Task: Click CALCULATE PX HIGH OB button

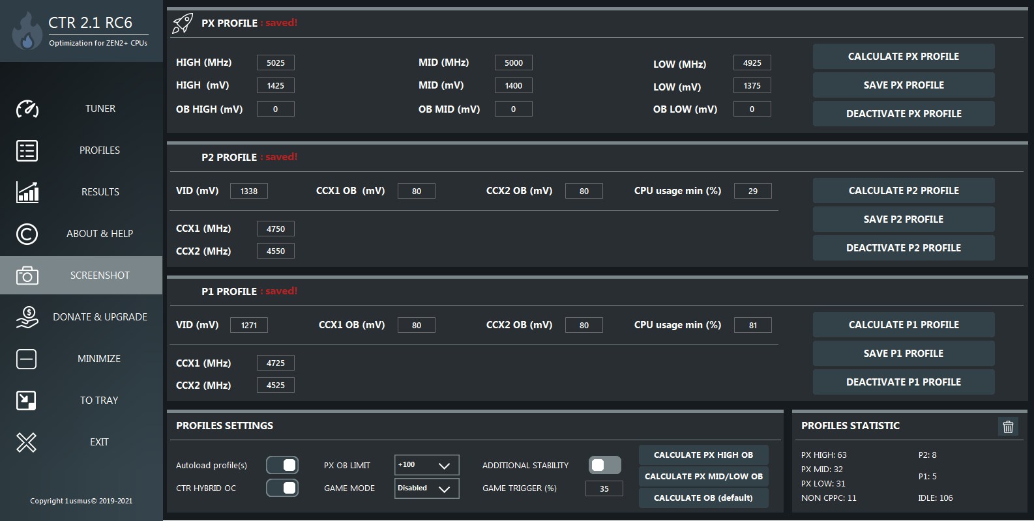Action: pyautogui.click(x=703, y=455)
